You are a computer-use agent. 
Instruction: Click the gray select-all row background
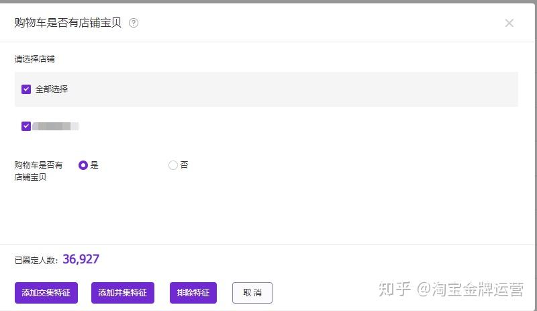pos(266,89)
